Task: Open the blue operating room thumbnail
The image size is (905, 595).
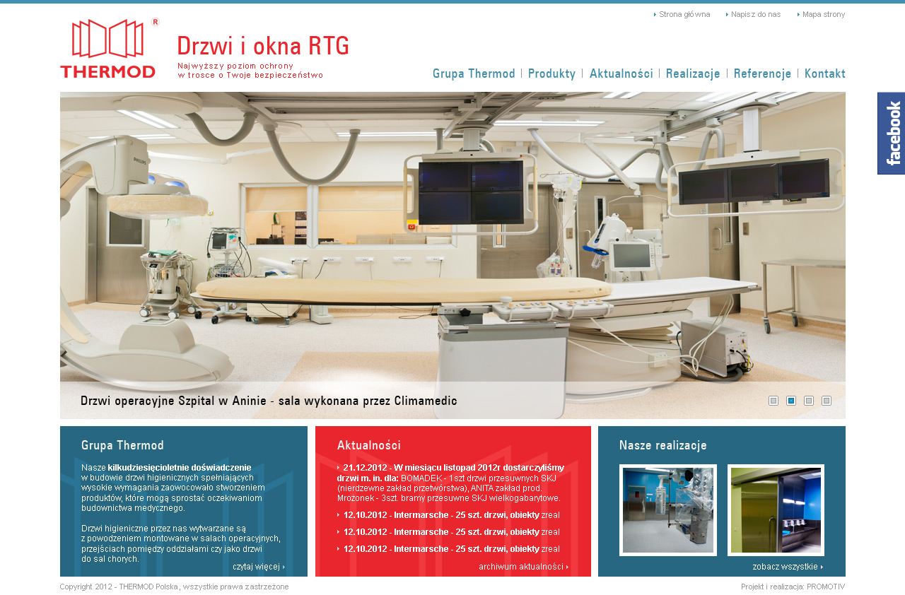Action: click(x=668, y=510)
